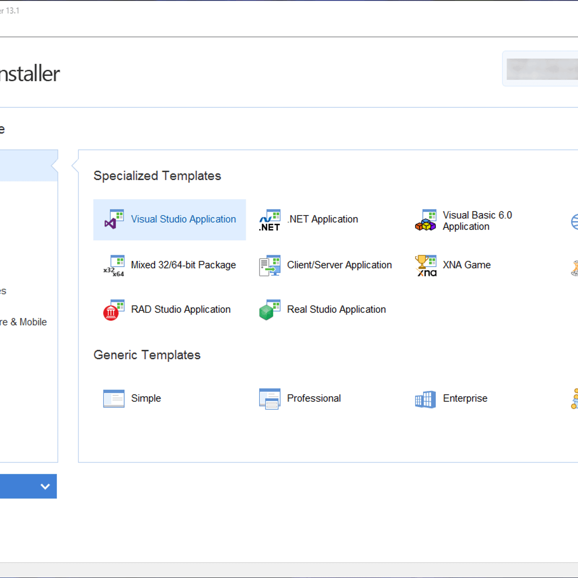
Task: Click the .NET Application template icon
Action: (269, 220)
